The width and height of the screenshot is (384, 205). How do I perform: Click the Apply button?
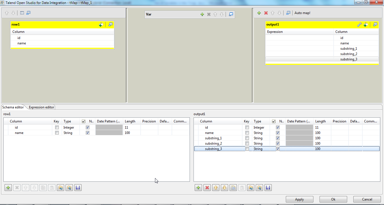(300, 199)
